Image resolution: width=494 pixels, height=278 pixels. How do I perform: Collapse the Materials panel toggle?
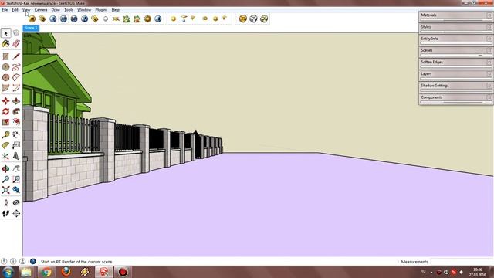point(489,15)
